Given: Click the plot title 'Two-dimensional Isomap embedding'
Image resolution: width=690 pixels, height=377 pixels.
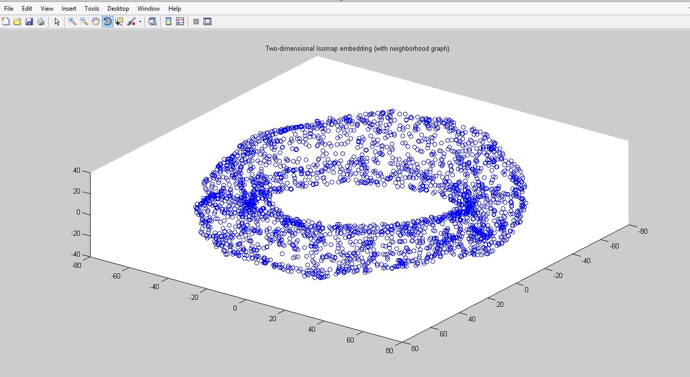Looking at the screenshot, I should click(358, 49).
